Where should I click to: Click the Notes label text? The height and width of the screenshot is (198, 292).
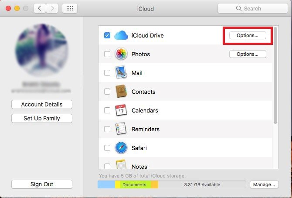tap(139, 167)
